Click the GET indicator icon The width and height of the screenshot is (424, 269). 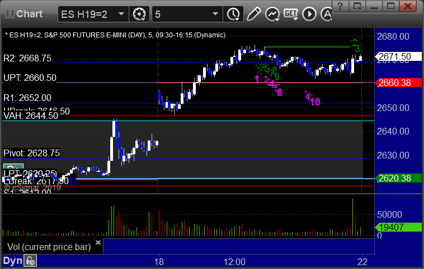pyautogui.click(x=291, y=14)
